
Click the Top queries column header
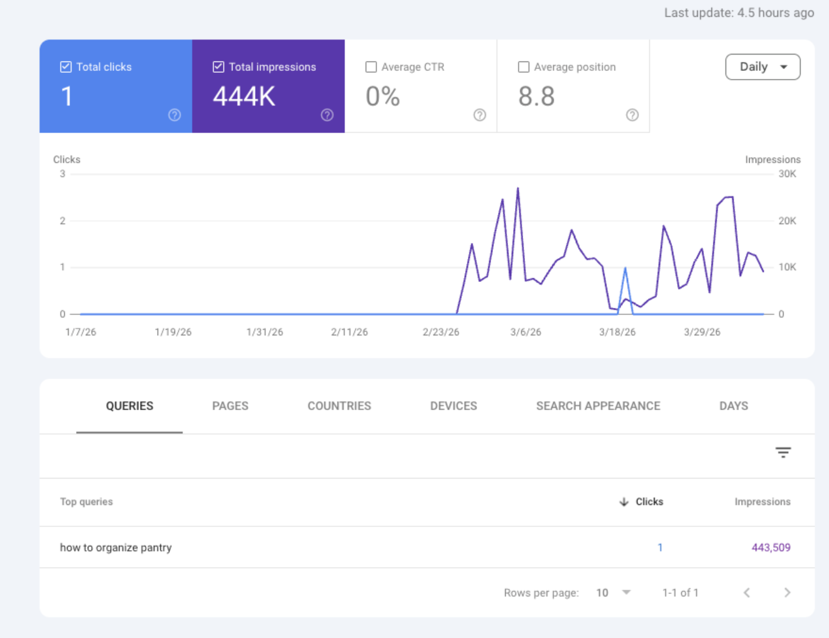(87, 502)
